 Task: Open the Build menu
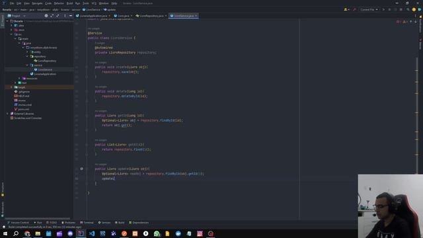click(x=69, y=3)
